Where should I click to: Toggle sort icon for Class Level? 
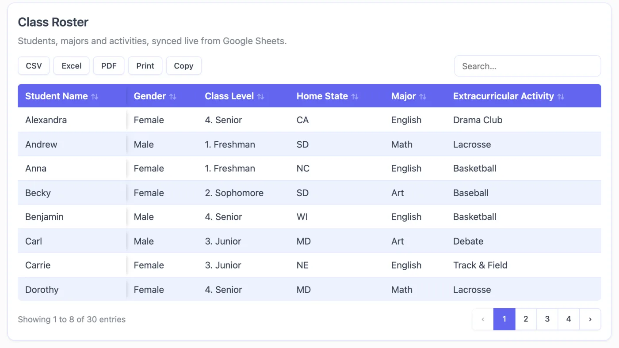tap(261, 96)
